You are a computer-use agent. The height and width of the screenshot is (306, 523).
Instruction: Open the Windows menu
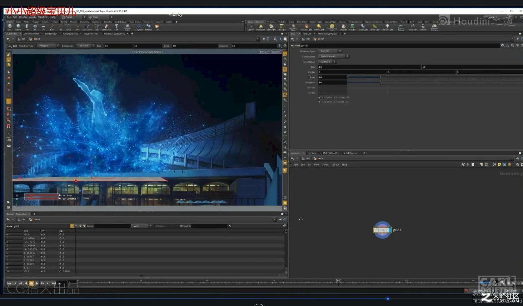coord(43,17)
